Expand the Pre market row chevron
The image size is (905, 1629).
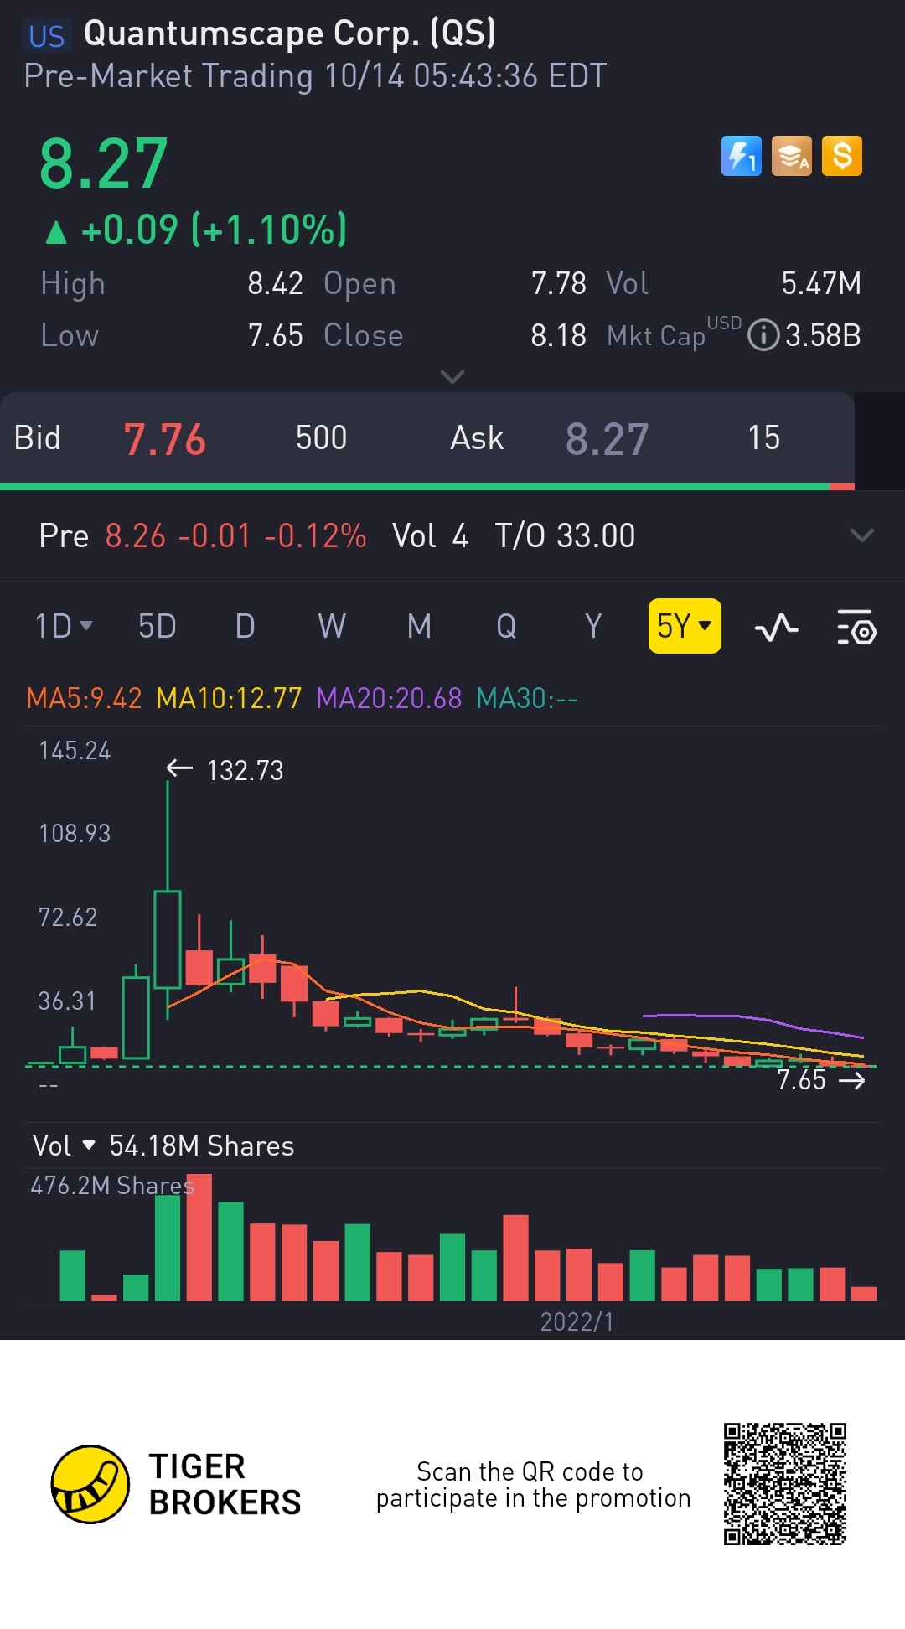click(x=862, y=535)
